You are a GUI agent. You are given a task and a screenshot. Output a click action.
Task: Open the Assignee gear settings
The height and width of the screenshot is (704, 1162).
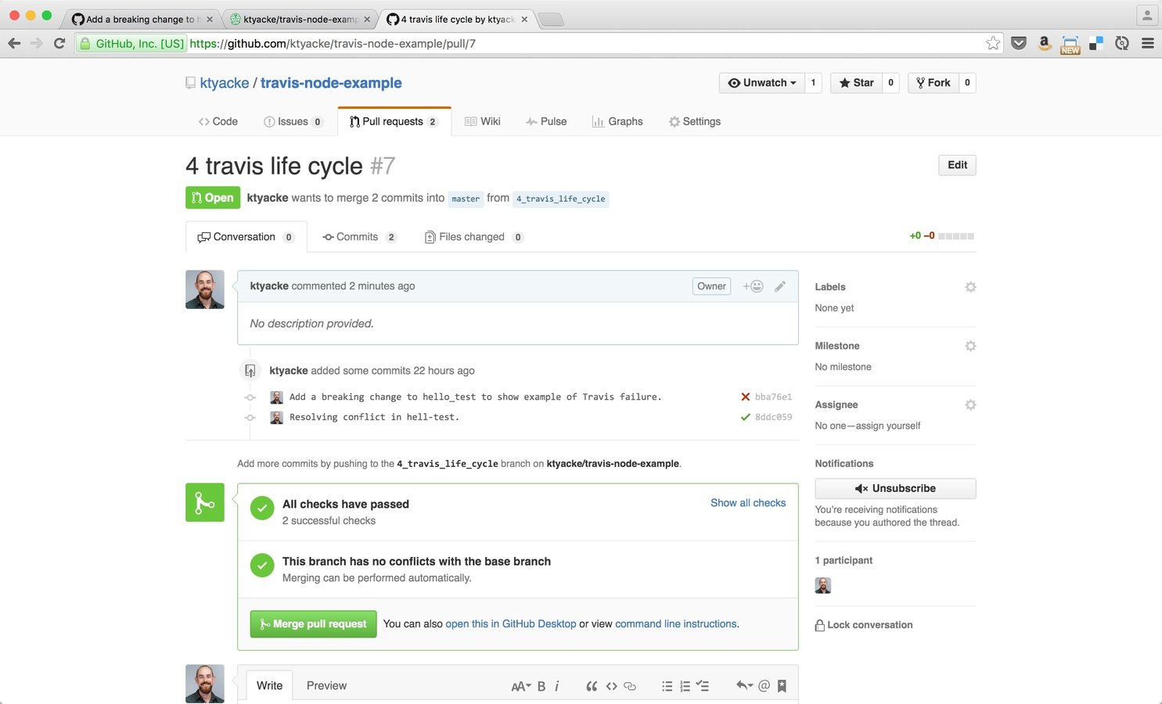pos(970,404)
